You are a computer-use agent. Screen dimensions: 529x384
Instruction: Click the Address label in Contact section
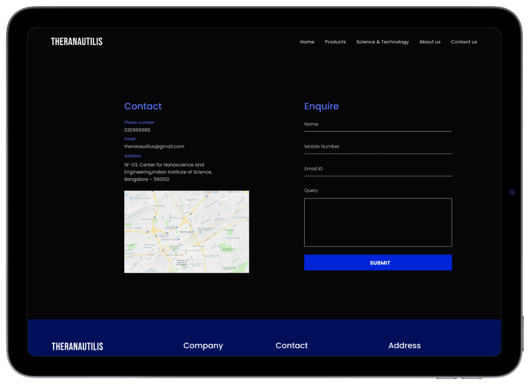pyautogui.click(x=132, y=156)
